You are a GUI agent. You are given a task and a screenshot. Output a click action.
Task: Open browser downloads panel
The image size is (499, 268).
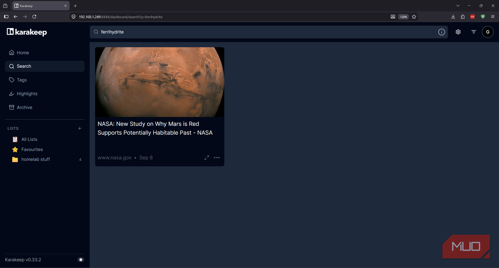[x=453, y=17]
